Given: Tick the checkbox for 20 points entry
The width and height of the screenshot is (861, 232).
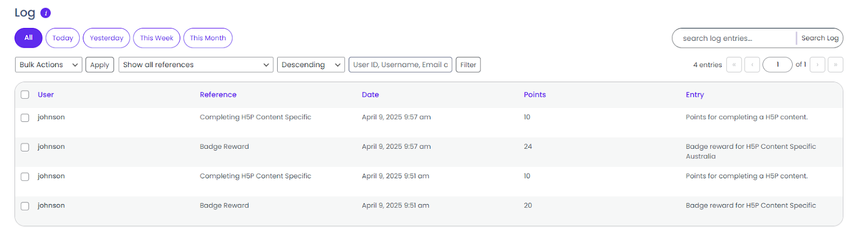Looking at the screenshot, I should [25, 206].
